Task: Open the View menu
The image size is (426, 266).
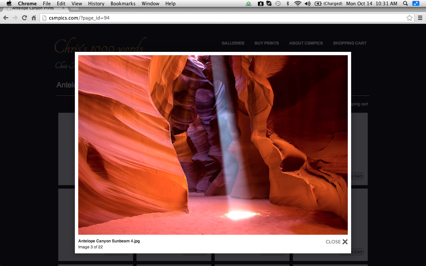Action: (77, 3)
